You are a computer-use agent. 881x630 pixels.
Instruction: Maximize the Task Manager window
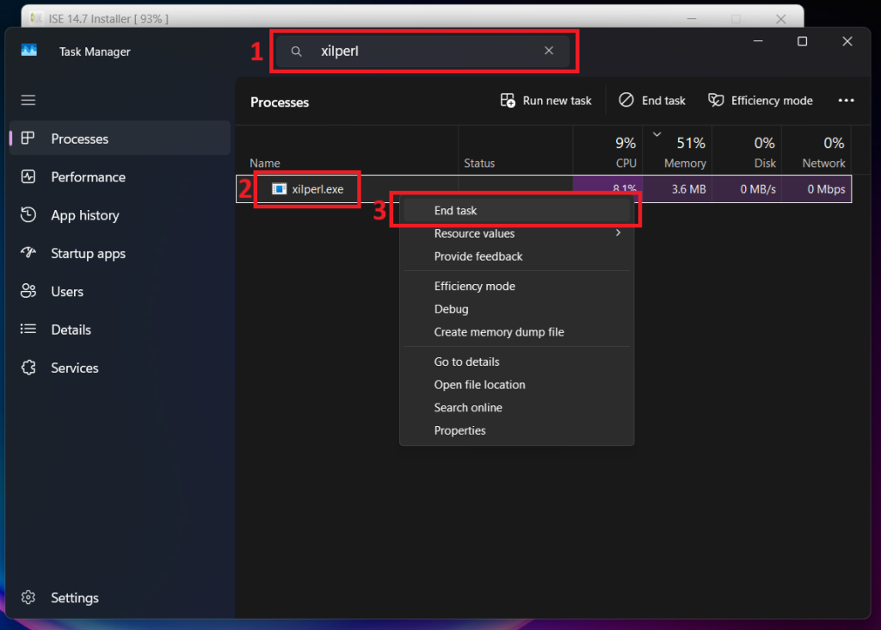pyautogui.click(x=803, y=41)
